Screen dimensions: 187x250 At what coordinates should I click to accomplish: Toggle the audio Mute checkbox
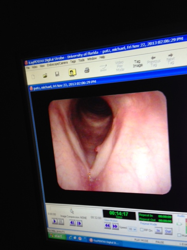[179, 235]
